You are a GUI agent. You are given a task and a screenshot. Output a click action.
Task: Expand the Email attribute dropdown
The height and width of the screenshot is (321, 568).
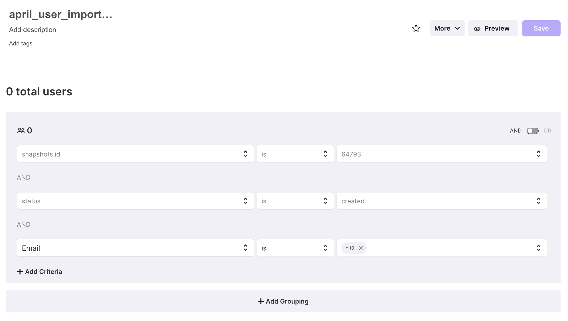tap(135, 248)
